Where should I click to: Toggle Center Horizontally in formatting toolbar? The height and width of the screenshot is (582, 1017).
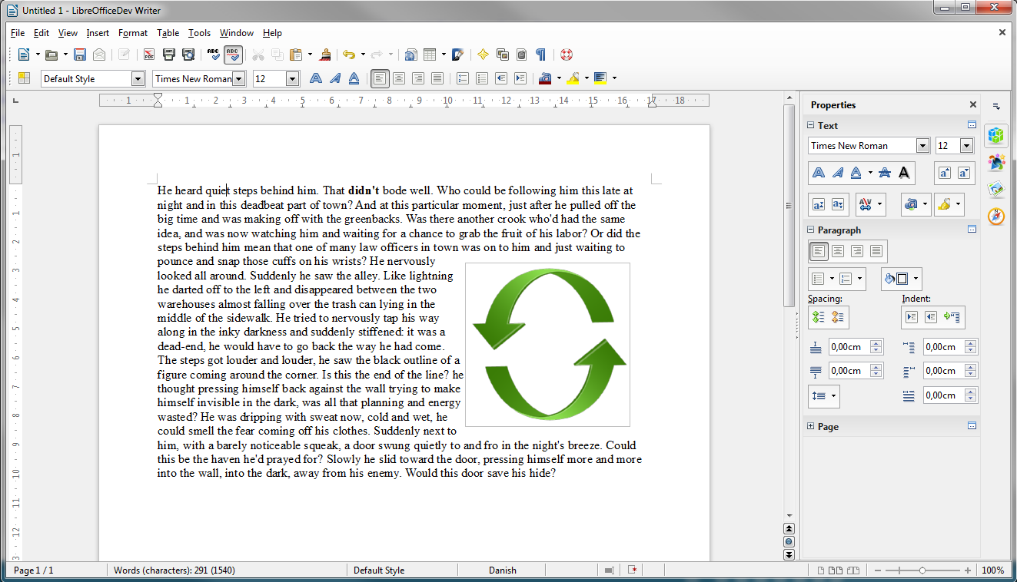tap(399, 78)
